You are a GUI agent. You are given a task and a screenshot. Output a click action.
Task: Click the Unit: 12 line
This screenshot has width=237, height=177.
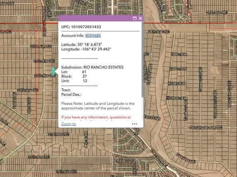click(74, 81)
